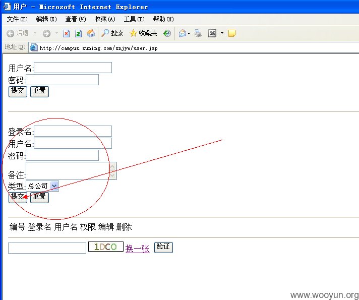This screenshot has height=300, width=359.
Task: Click the Edit document toolbar icon
Action: click(212, 33)
